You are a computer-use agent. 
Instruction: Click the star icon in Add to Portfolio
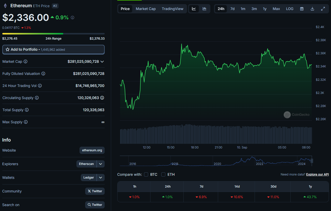coord(7,49)
